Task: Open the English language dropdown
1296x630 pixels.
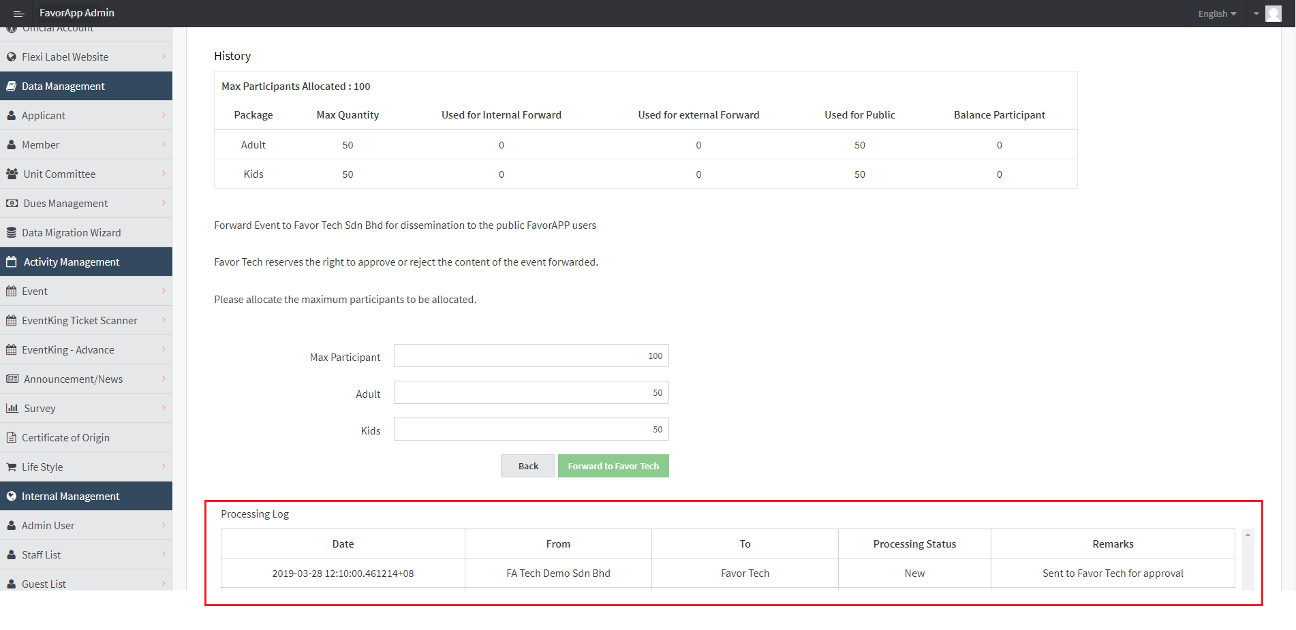Action: coord(1216,14)
